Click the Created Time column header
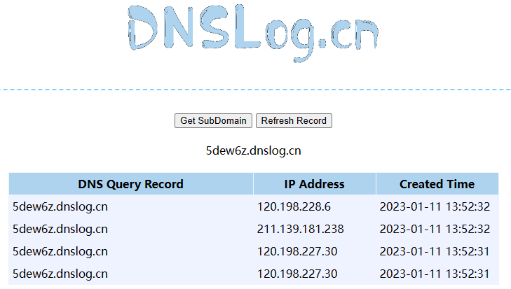 pyautogui.click(x=437, y=184)
